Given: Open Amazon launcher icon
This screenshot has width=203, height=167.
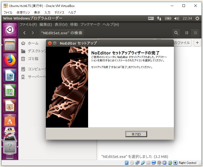Looking at the screenshot, I should 10,130.
